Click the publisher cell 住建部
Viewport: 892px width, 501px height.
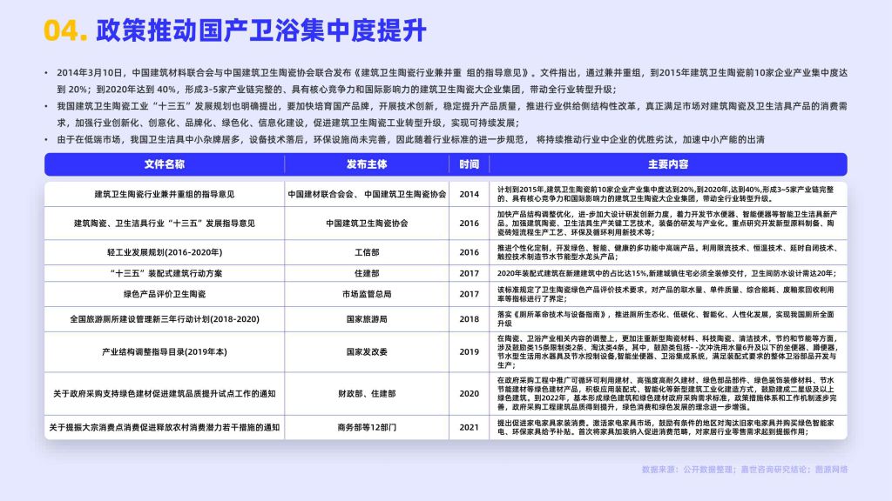367,273
